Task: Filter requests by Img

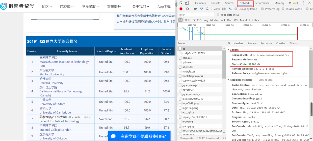Action: [x=206, y=20]
